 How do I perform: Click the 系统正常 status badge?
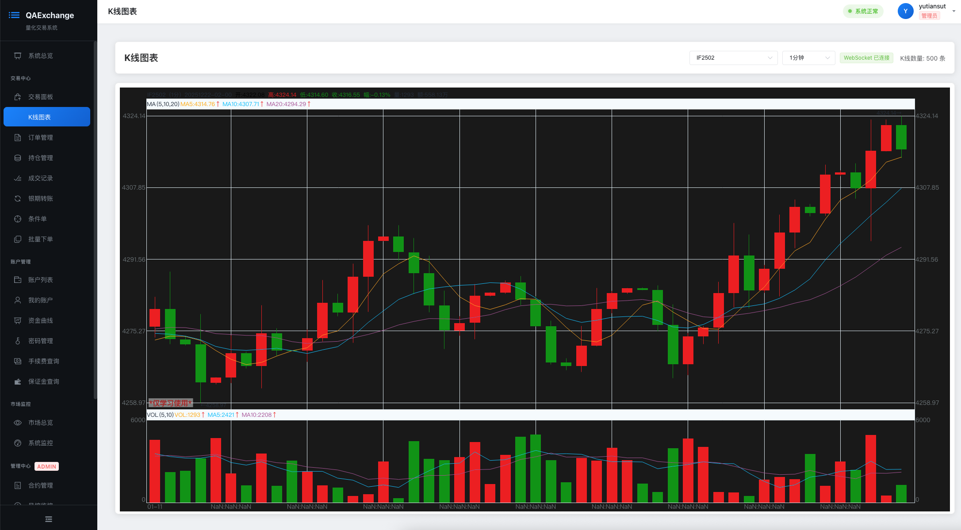863,11
